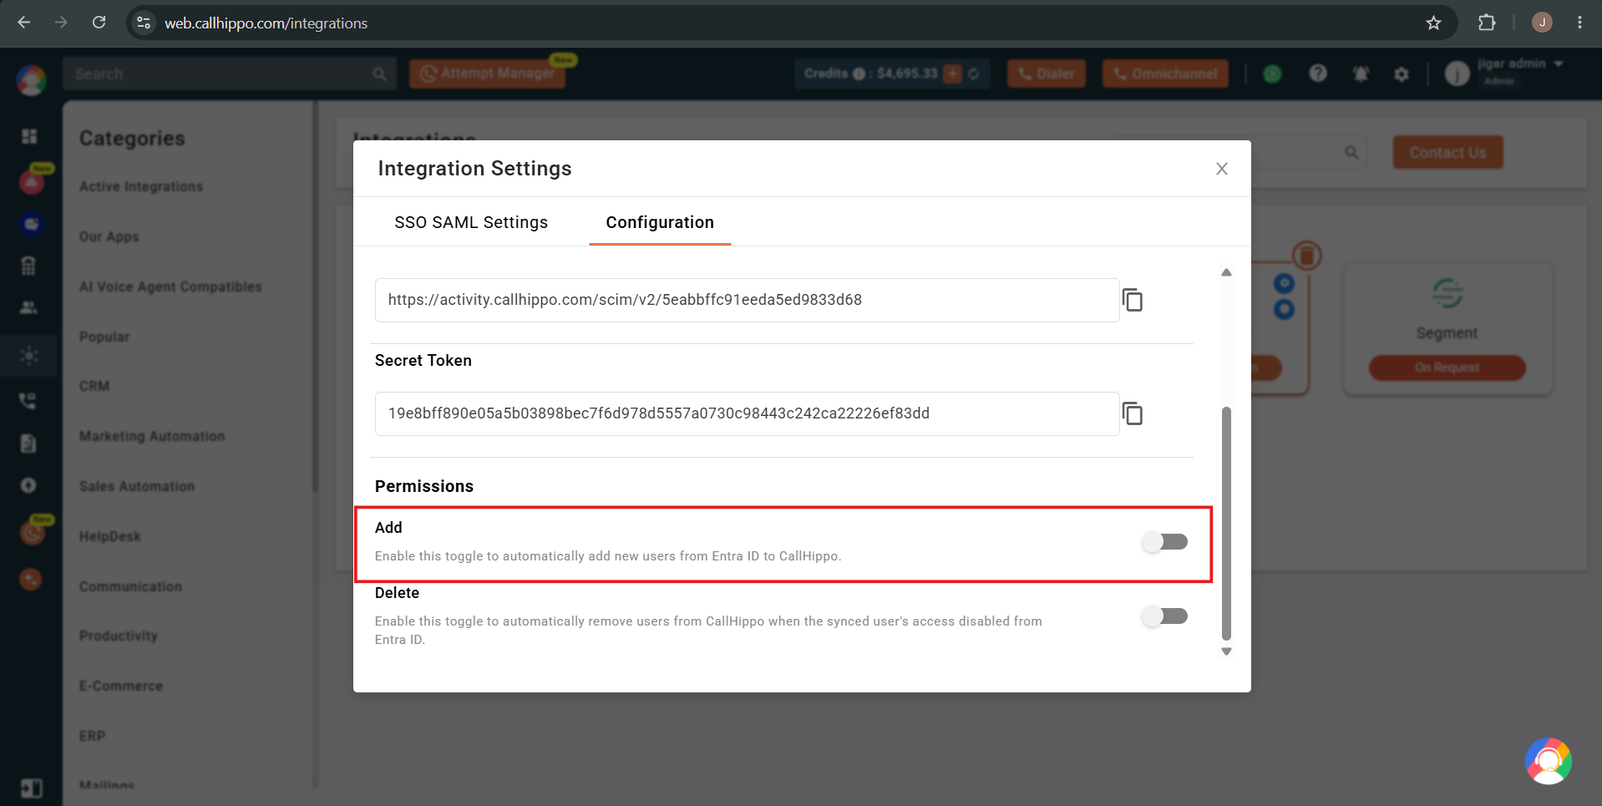Select AI Voice Agent Compatibles category
This screenshot has width=1602, height=806.
click(170, 286)
